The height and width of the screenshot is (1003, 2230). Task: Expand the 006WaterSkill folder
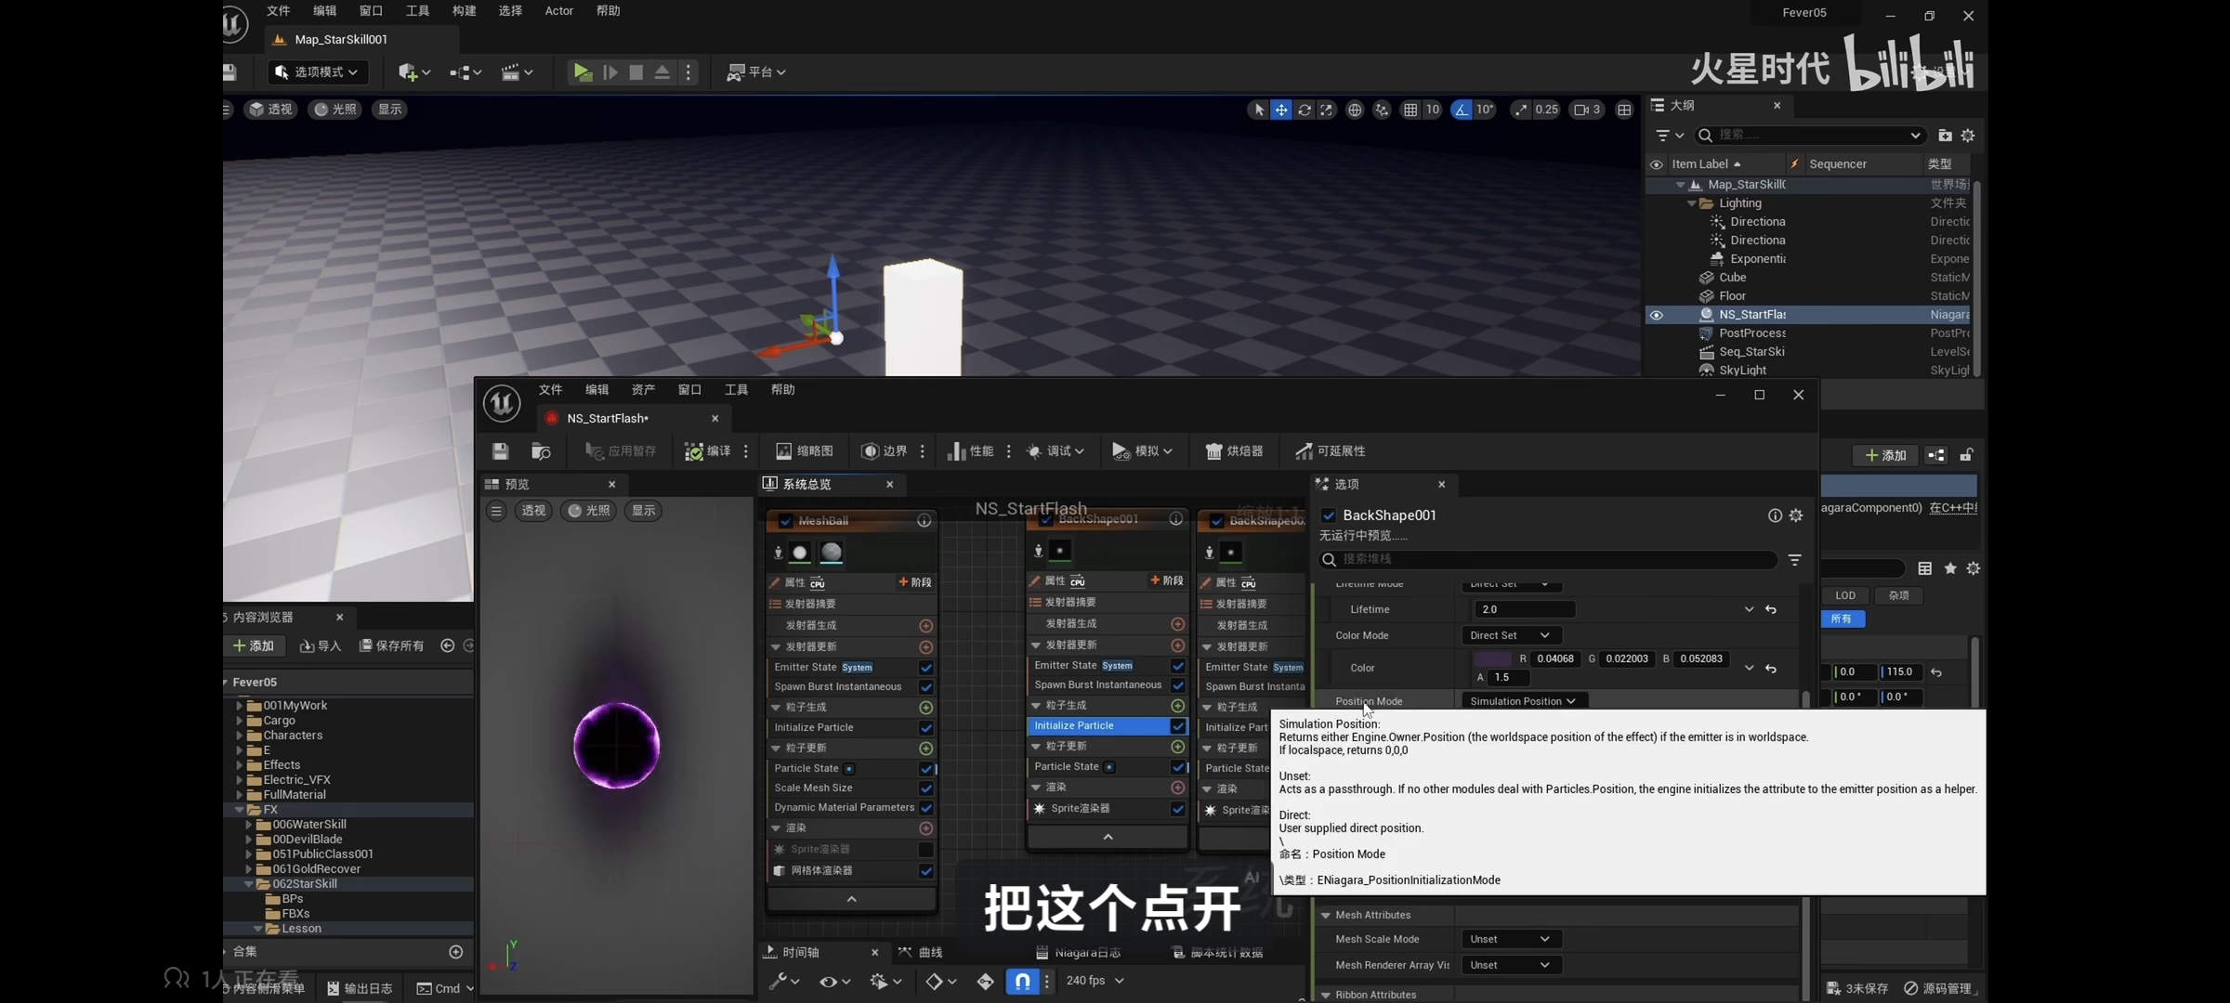[248, 825]
